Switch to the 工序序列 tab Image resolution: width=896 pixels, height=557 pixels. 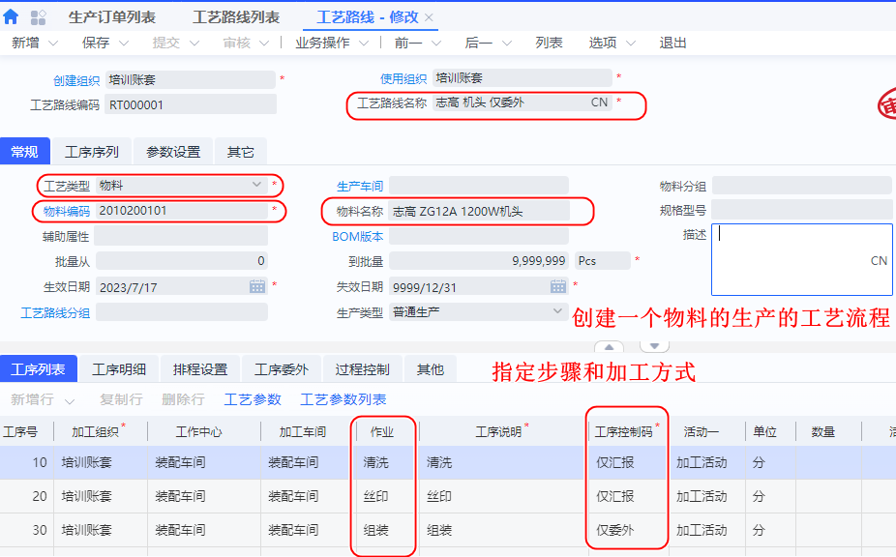tap(92, 152)
